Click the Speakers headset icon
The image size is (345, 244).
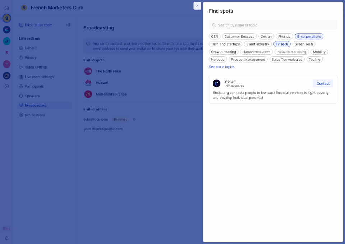click(x=21, y=96)
